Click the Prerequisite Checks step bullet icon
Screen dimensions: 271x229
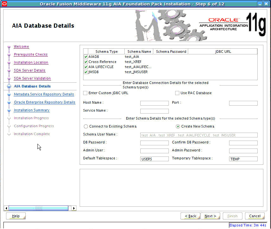(9, 55)
